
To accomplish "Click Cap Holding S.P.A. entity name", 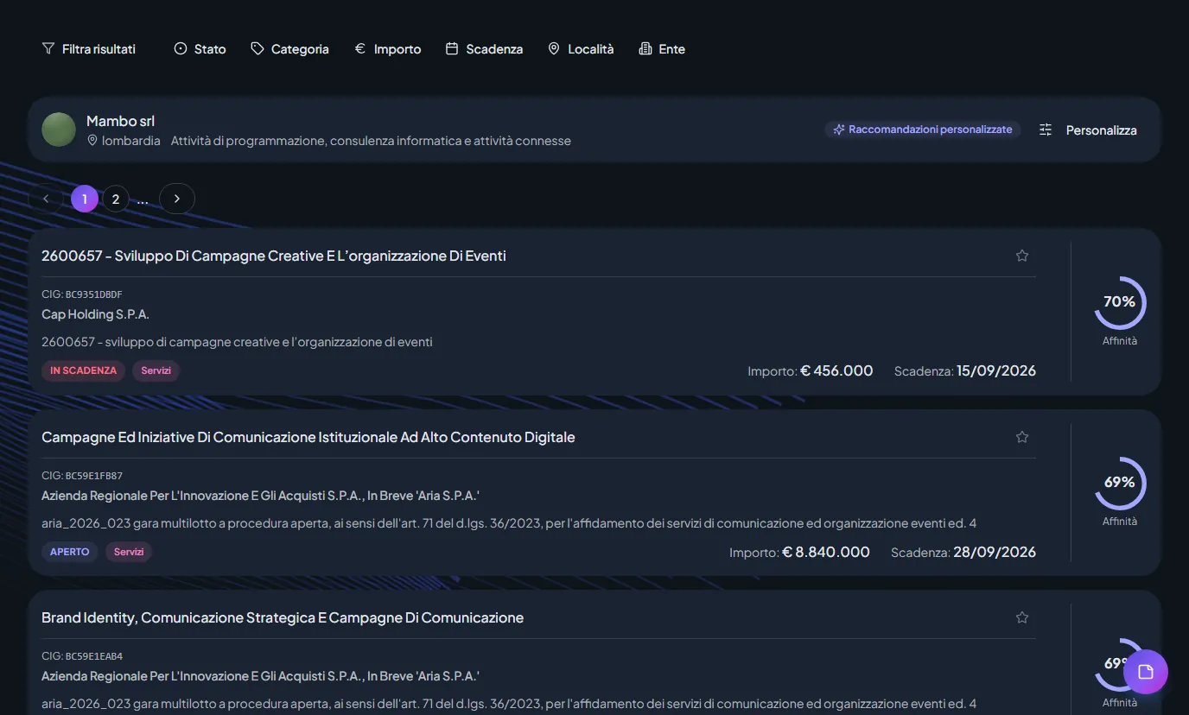I will (x=95, y=314).
